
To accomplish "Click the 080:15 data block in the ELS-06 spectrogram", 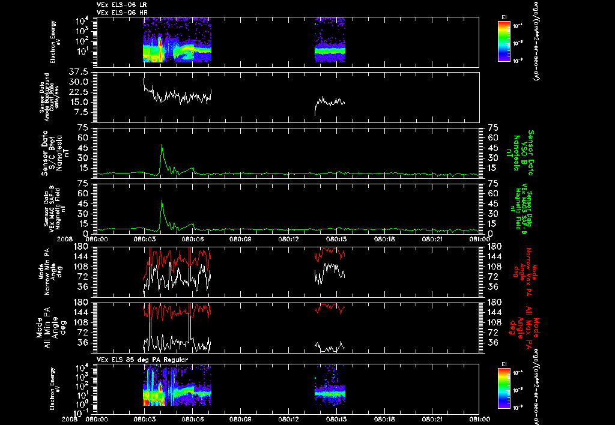I will pos(330,40).
